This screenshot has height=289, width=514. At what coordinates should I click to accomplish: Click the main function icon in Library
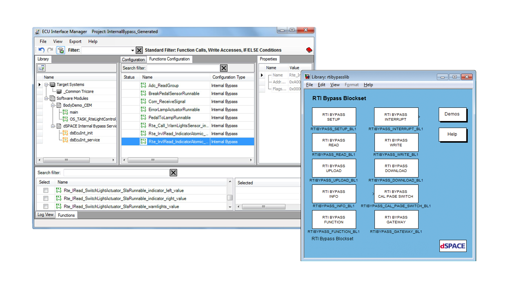65,112
